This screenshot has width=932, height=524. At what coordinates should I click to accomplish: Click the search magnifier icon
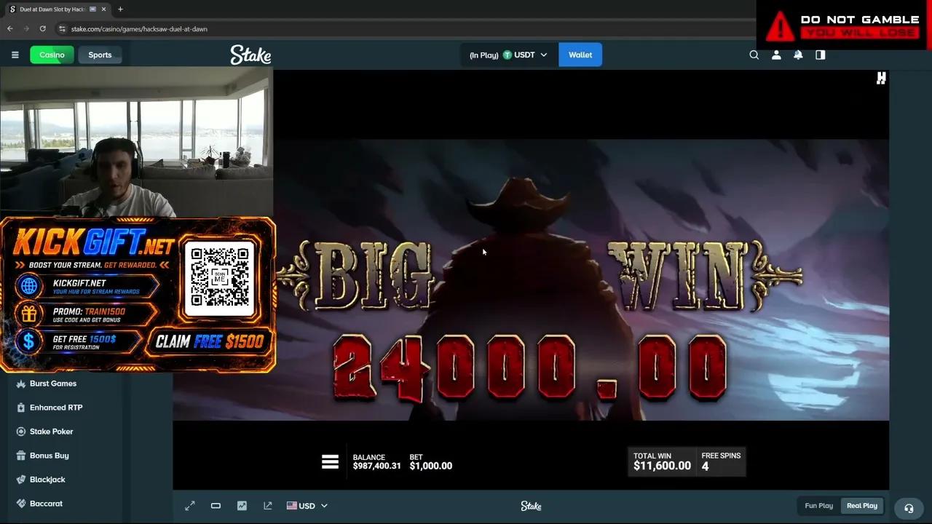pyautogui.click(x=754, y=55)
